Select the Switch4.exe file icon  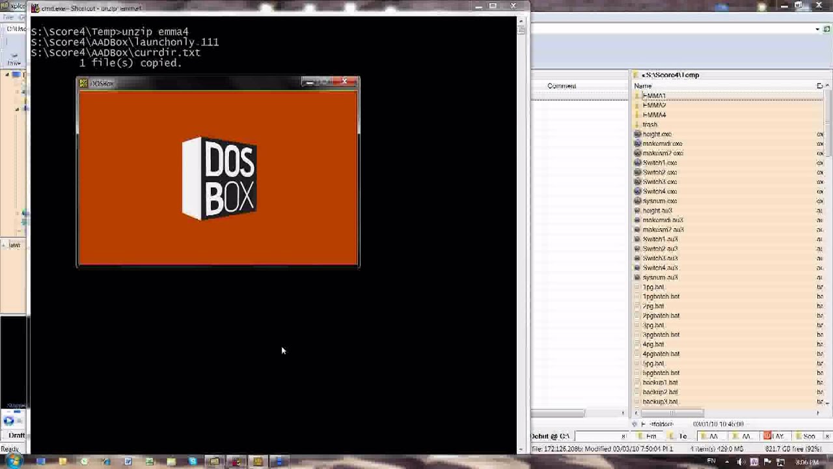tap(638, 192)
